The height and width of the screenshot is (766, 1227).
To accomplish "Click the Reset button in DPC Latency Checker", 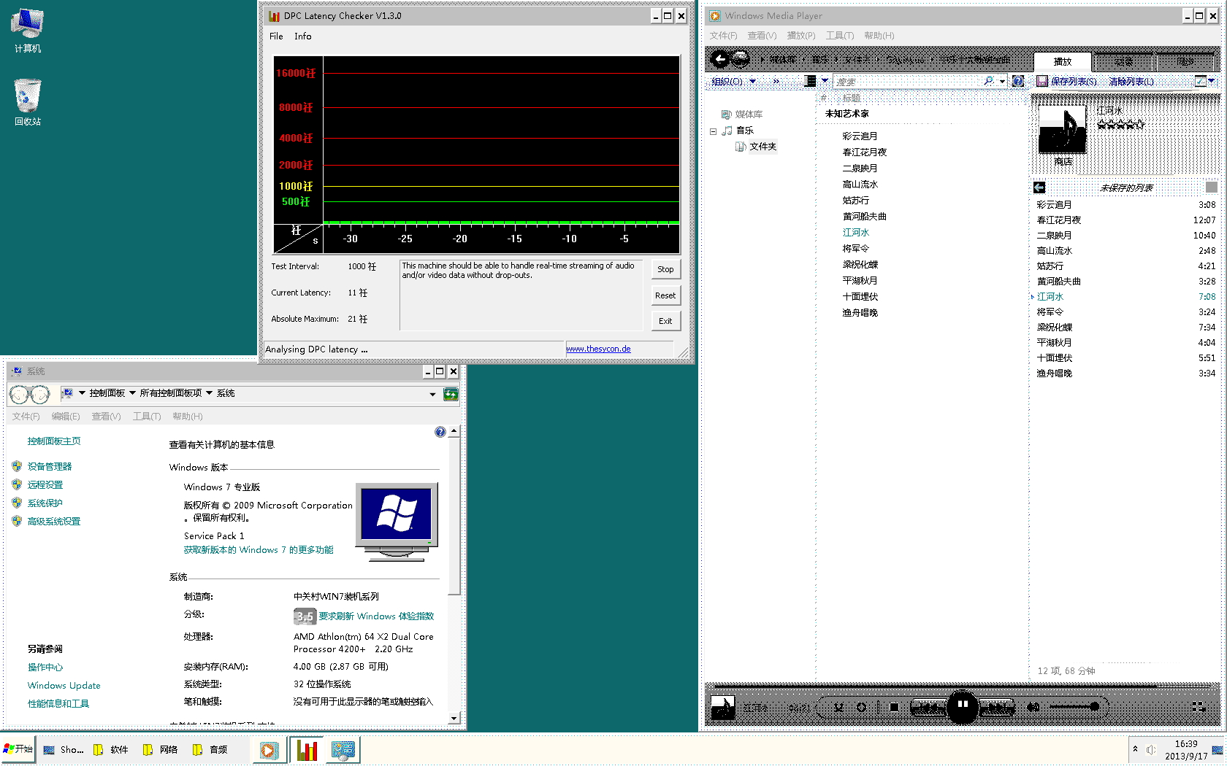I will pos(665,295).
